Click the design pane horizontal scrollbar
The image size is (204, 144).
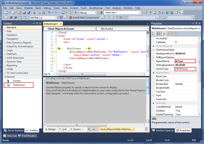(77, 125)
